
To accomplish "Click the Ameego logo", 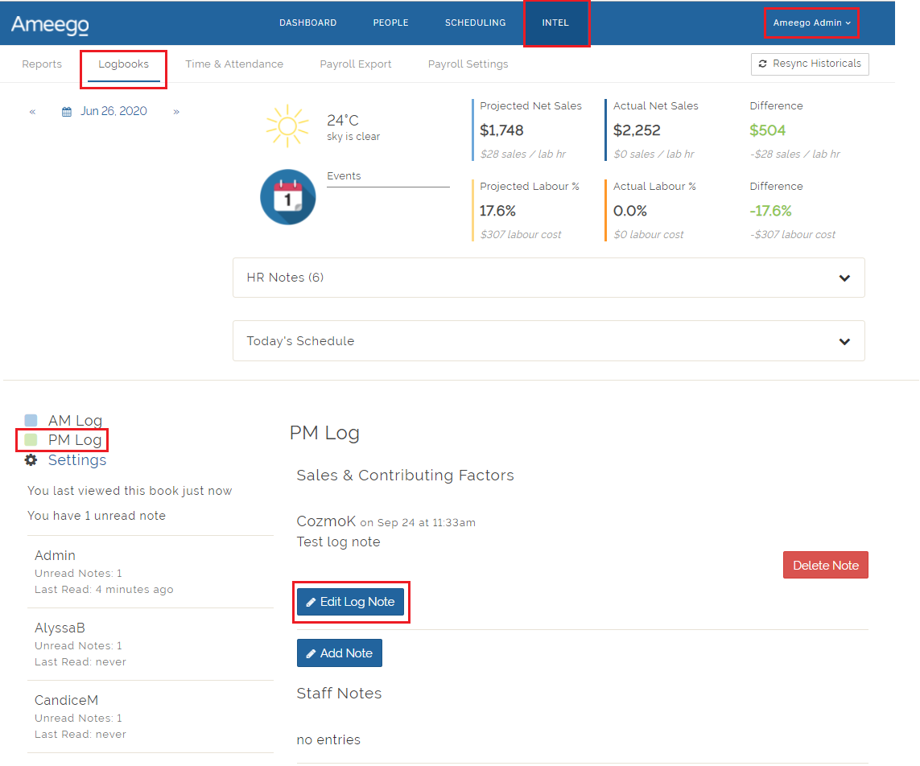I will pyautogui.click(x=50, y=24).
